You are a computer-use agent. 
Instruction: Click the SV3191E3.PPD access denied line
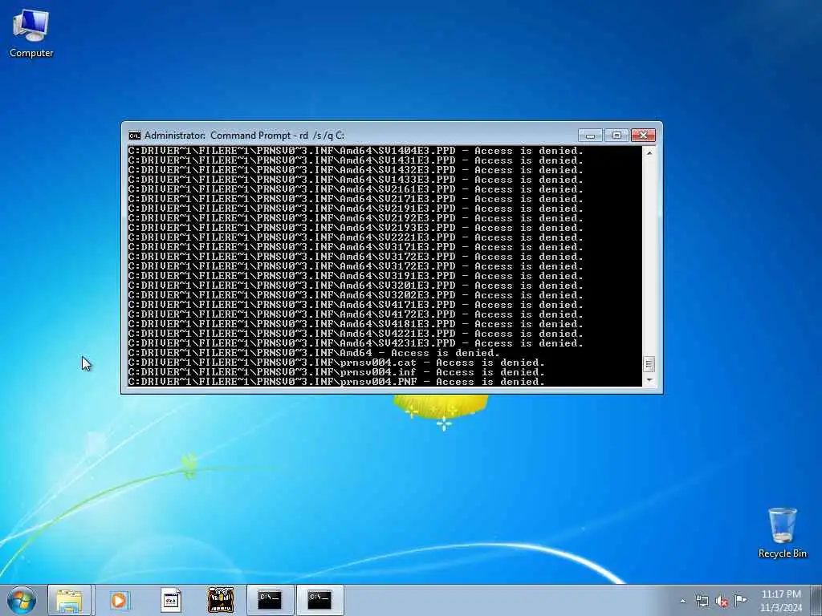356,276
